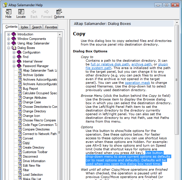Click the Back arrow icon
182x180 pixels.
point(34,12)
